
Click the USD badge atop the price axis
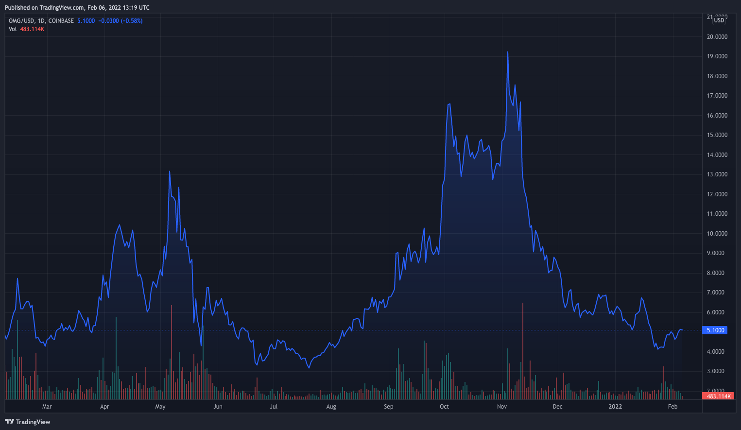point(718,20)
